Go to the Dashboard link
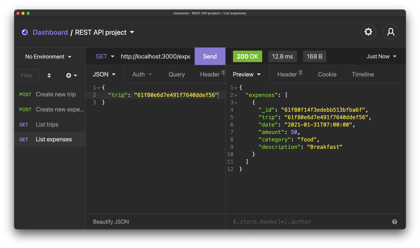The width and height of the screenshot is (420, 248). point(50,32)
